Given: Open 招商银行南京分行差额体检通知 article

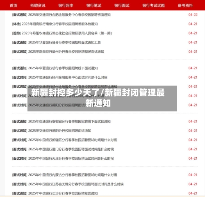Looking at the screenshot, I should (60, 24).
